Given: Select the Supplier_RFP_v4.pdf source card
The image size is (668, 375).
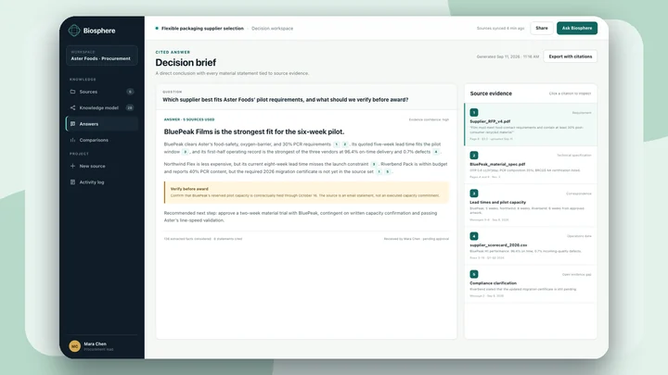Looking at the screenshot, I should click(531, 124).
